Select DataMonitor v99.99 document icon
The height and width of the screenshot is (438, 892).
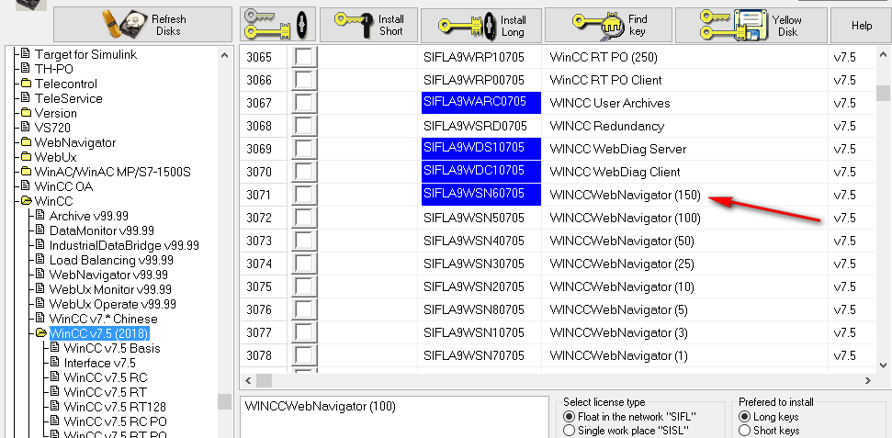pos(40,230)
